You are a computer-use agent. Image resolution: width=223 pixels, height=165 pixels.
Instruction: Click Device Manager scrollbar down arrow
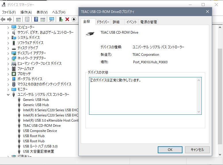coord(220,155)
